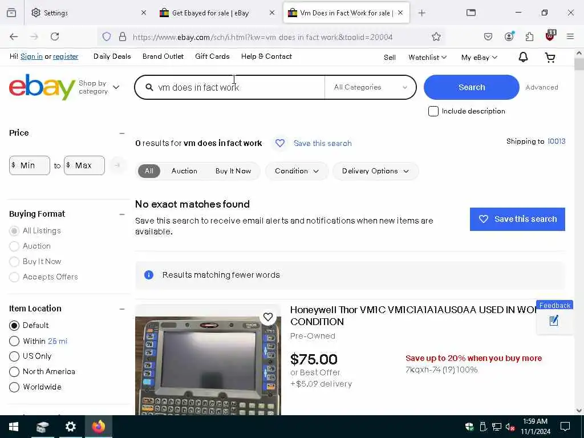Open Daily Deals menu link
This screenshot has height=438, width=584.
coord(112,56)
